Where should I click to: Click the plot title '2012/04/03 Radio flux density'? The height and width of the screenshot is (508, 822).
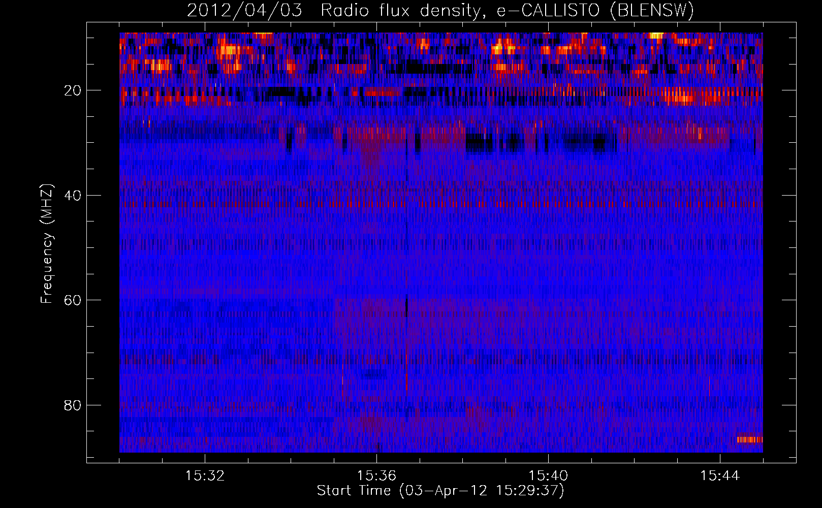pos(440,10)
